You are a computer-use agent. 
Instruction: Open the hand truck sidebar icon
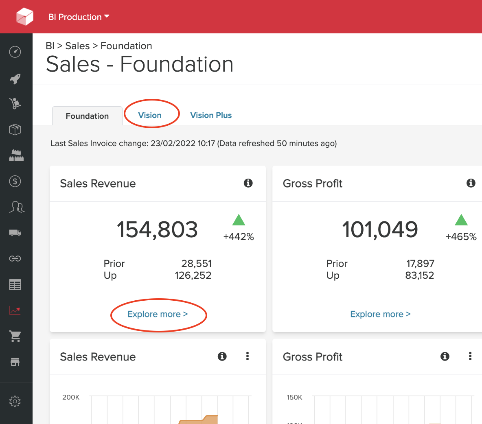point(15,103)
